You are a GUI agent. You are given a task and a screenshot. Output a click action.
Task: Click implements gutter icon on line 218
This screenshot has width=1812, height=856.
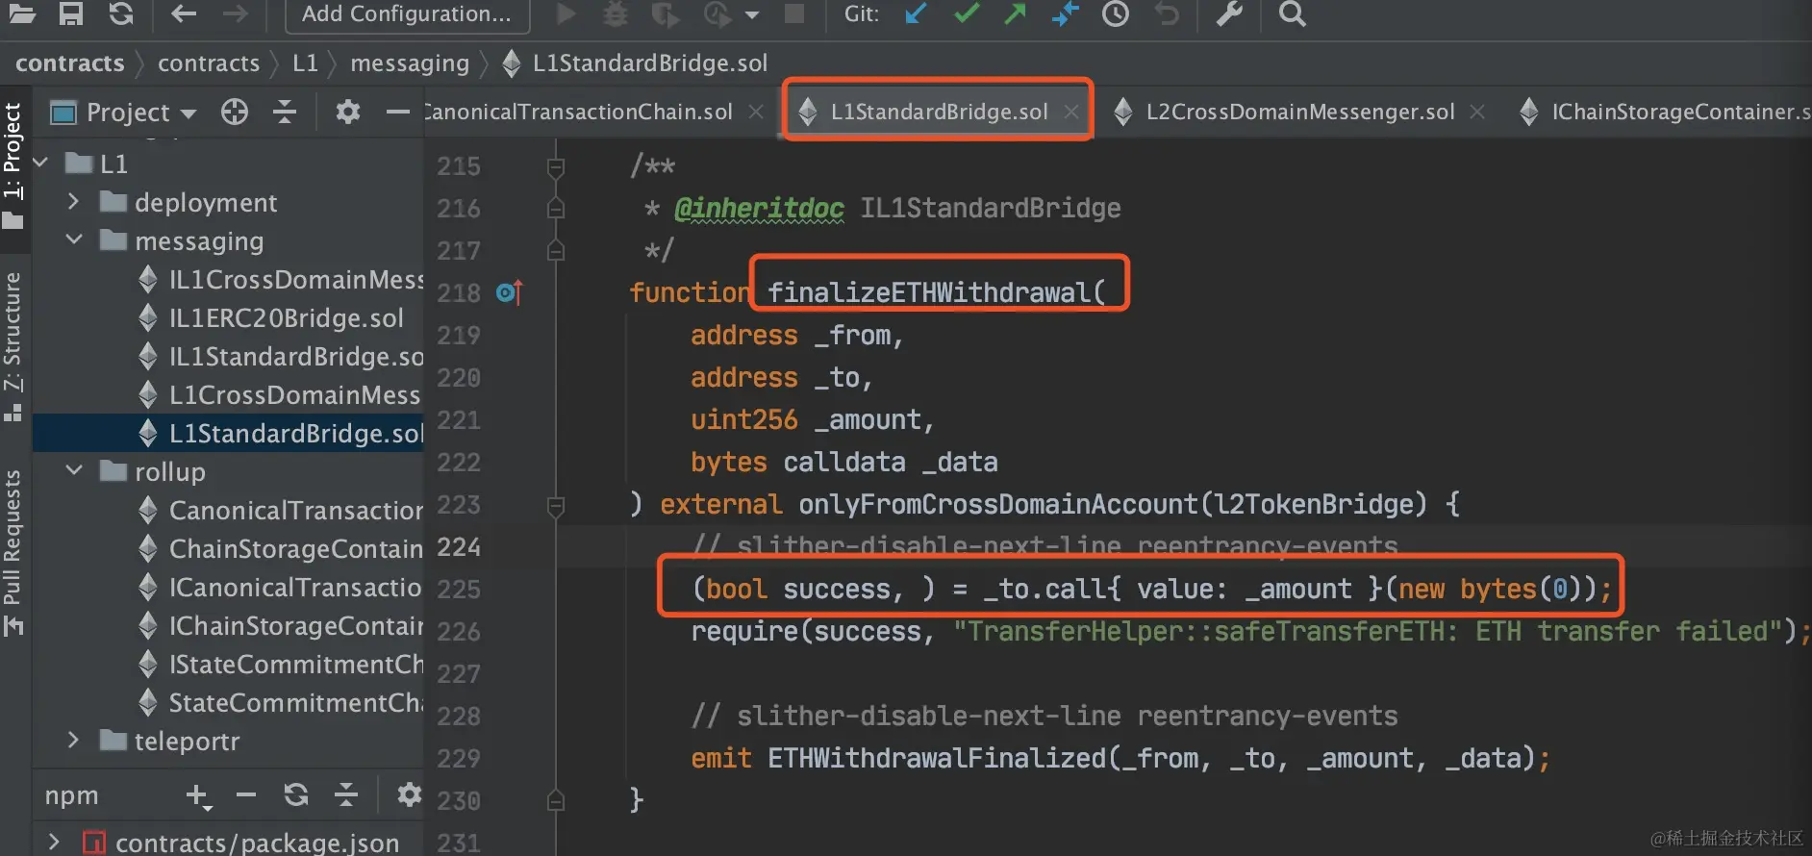point(510,292)
